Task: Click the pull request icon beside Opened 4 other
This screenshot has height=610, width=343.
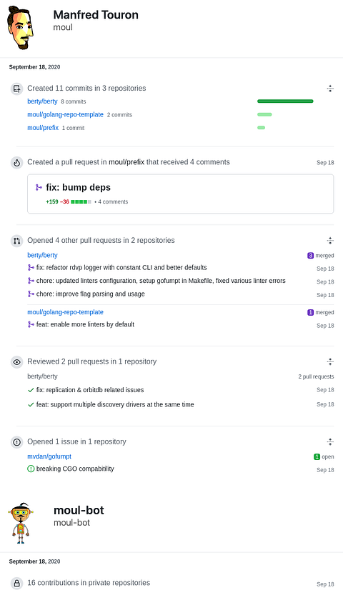Action: [x=16, y=241]
